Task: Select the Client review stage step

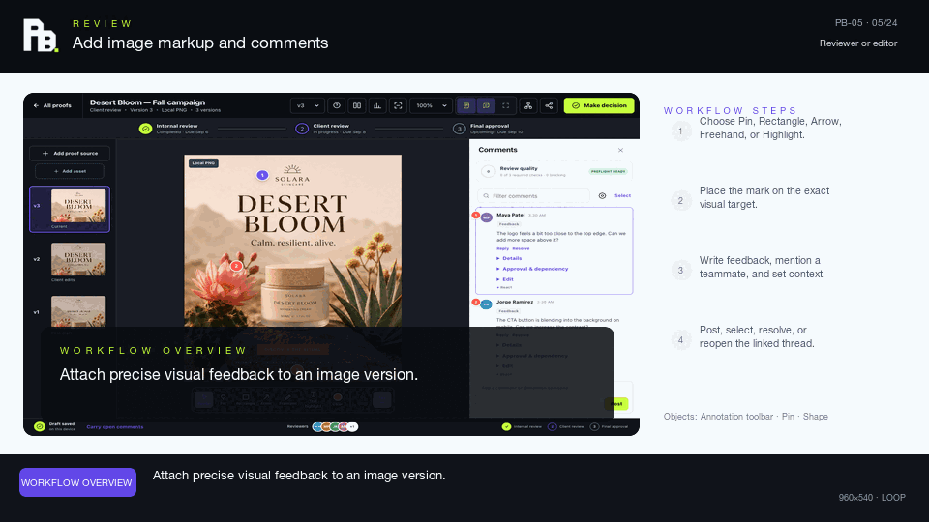Action: (x=331, y=129)
